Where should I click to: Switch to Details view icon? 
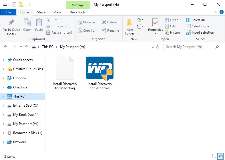pos(214,156)
